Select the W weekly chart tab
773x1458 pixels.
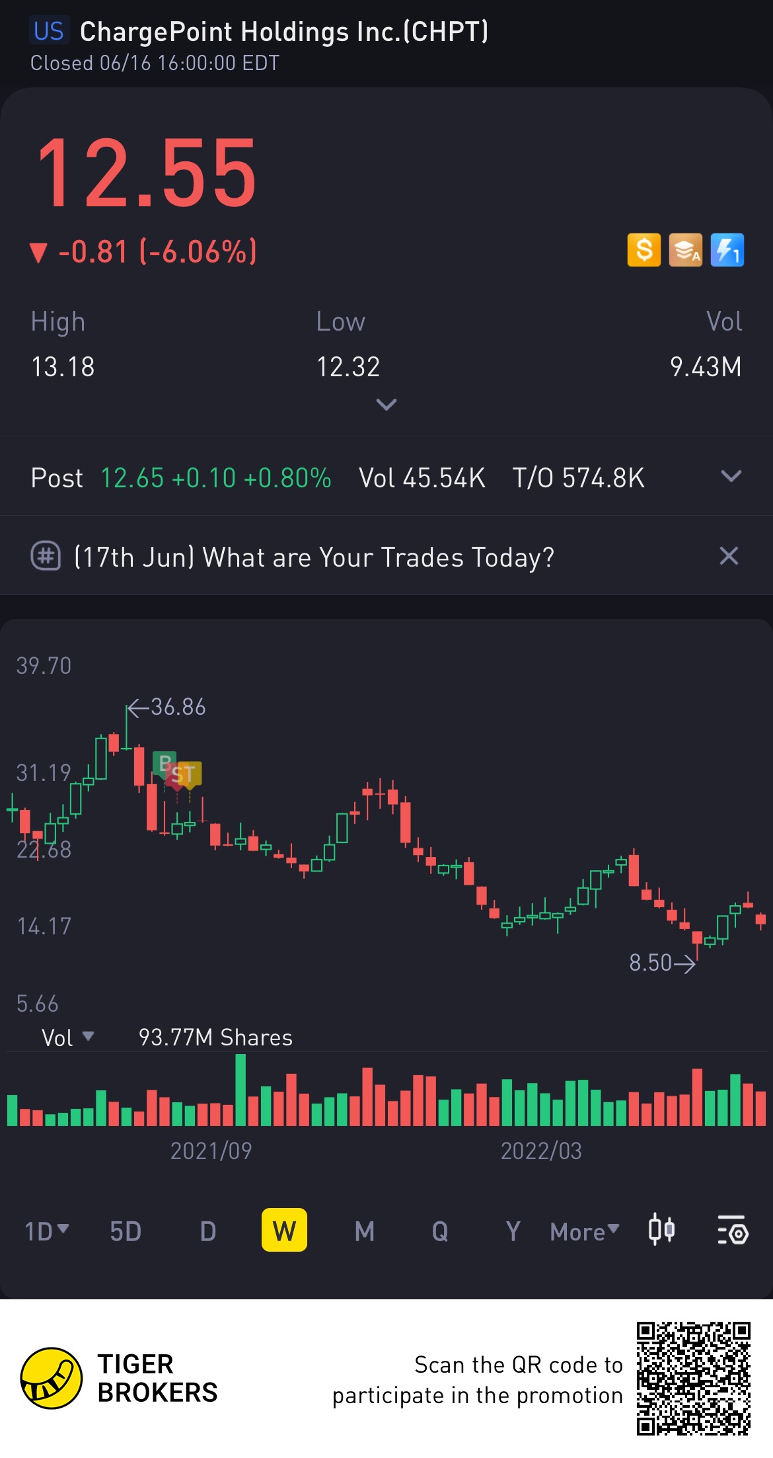(284, 1231)
